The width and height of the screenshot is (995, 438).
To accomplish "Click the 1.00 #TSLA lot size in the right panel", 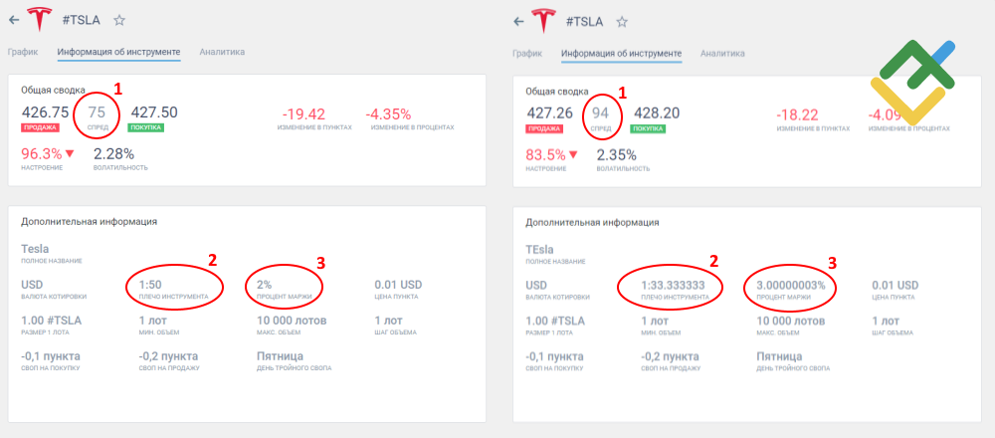I will tap(556, 322).
